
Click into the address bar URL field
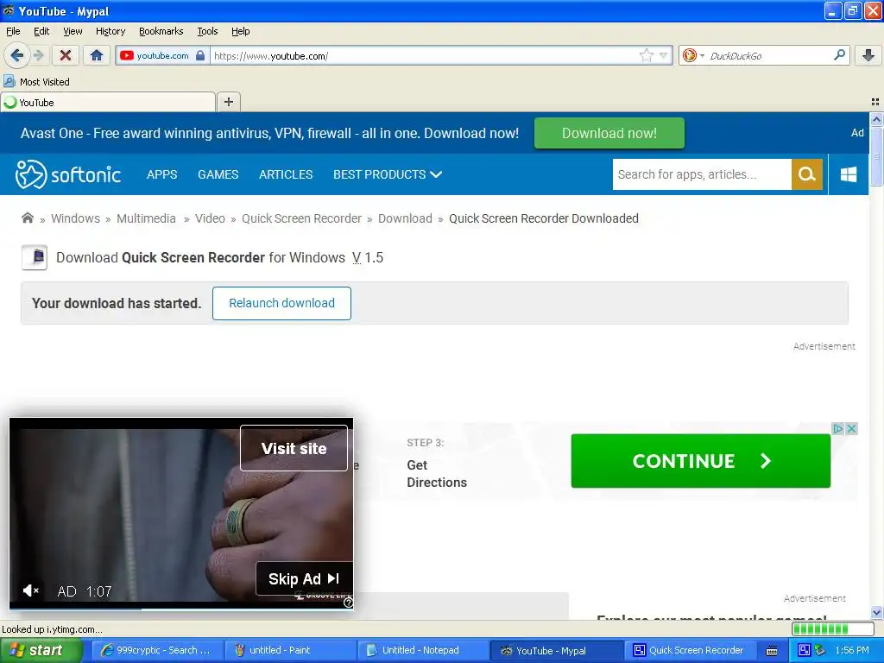click(x=424, y=55)
